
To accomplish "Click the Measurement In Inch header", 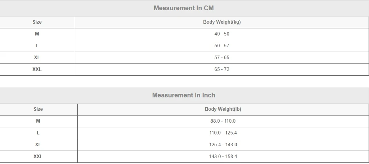I will click(184, 95).
